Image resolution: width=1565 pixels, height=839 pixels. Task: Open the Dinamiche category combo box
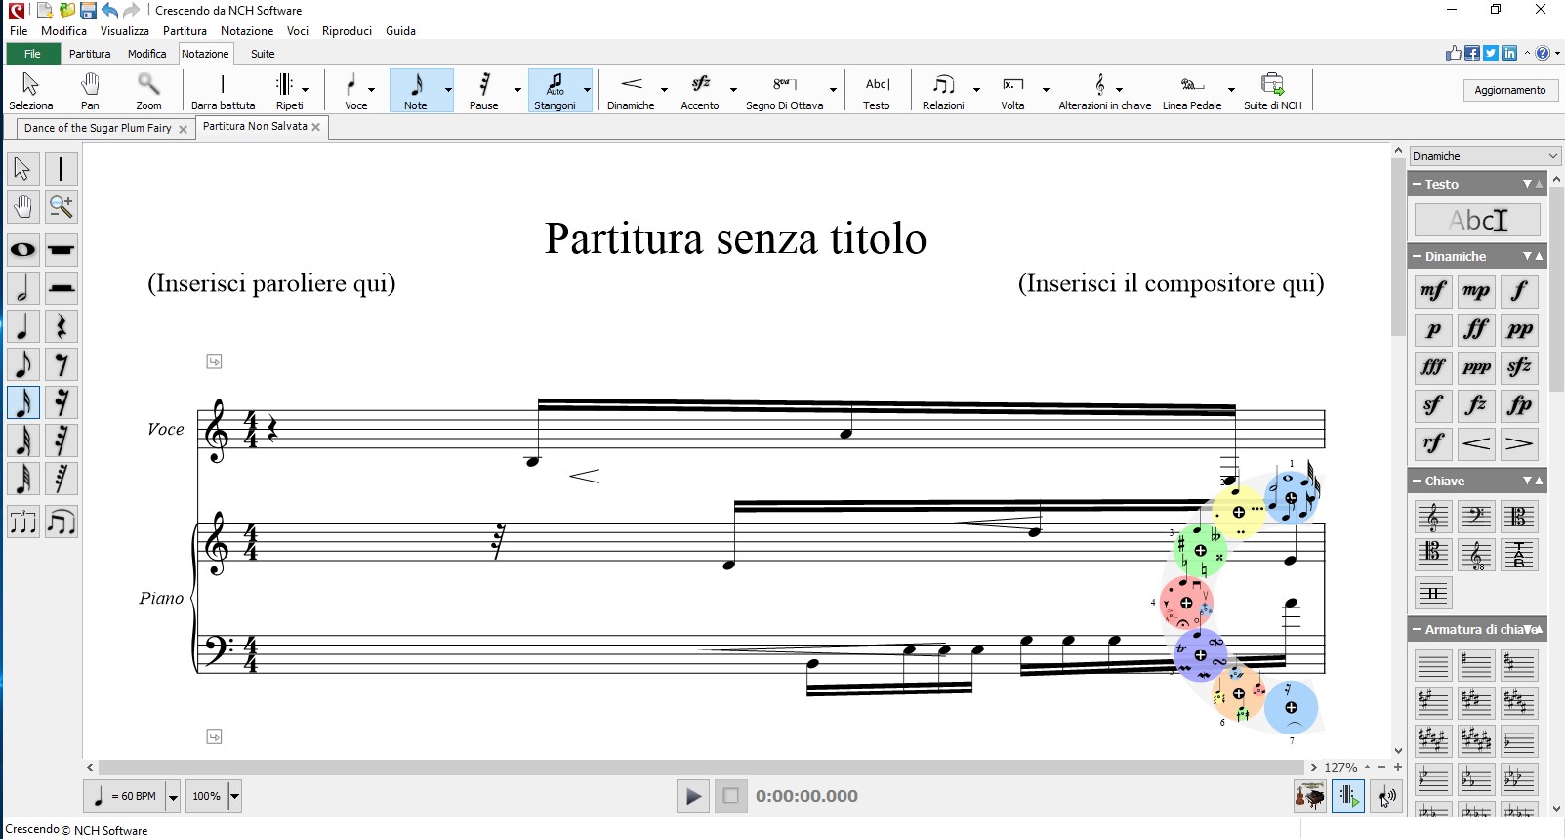coord(1485,156)
